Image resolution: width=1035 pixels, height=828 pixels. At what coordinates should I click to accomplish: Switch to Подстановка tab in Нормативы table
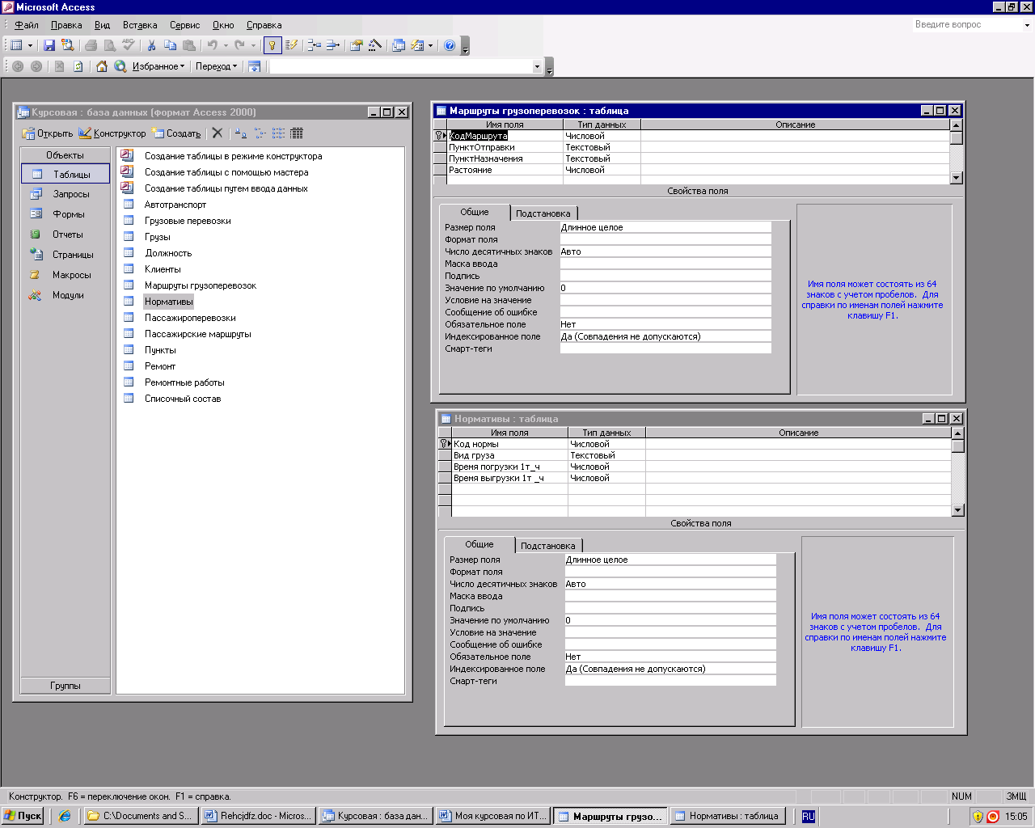(x=547, y=546)
